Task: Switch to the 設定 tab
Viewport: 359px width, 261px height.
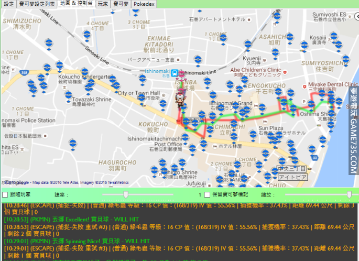Action: pyautogui.click(x=8, y=4)
